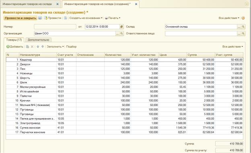Click the Счет учета column header
This screenshot has height=153, width=251.
[66, 55]
